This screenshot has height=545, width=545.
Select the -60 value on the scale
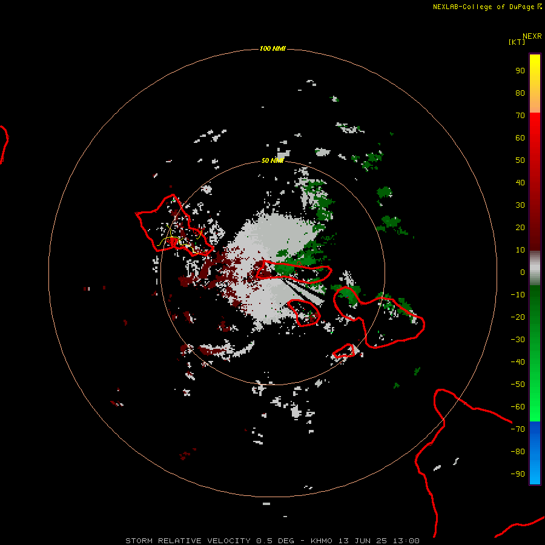coord(518,407)
